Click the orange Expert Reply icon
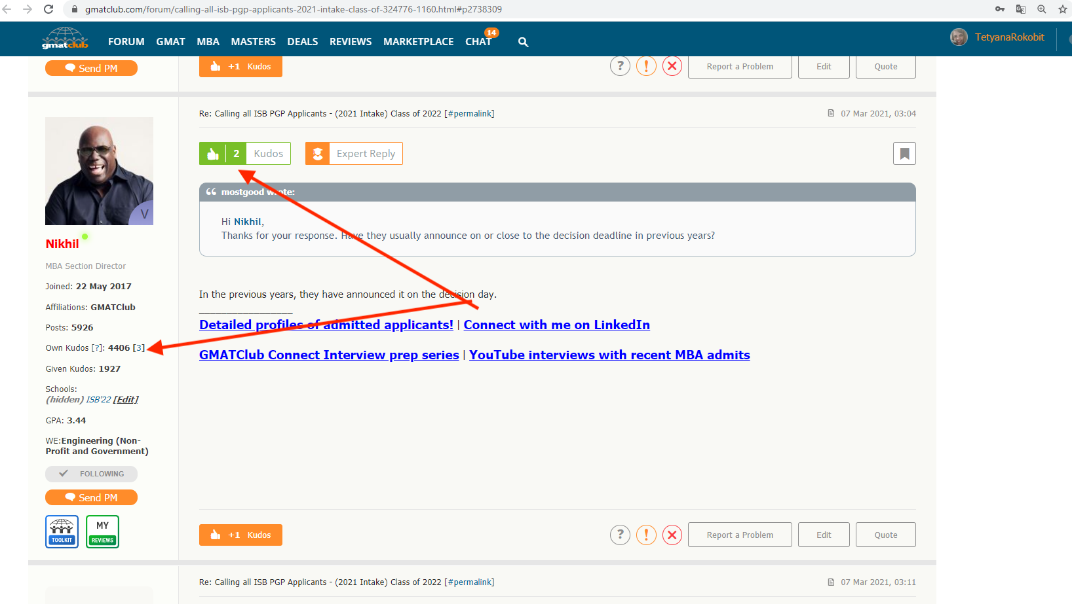 [x=318, y=154]
